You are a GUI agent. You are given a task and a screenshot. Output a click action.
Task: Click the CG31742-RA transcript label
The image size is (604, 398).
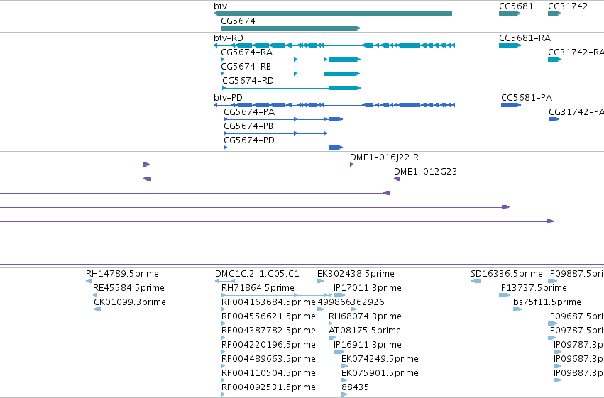coord(576,52)
